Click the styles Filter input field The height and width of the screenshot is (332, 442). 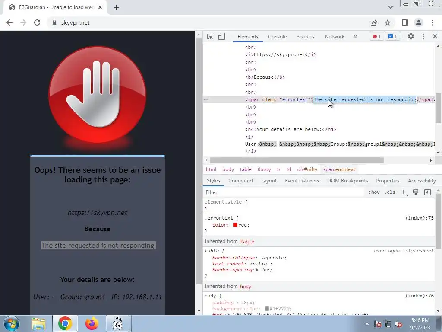[x=284, y=192]
